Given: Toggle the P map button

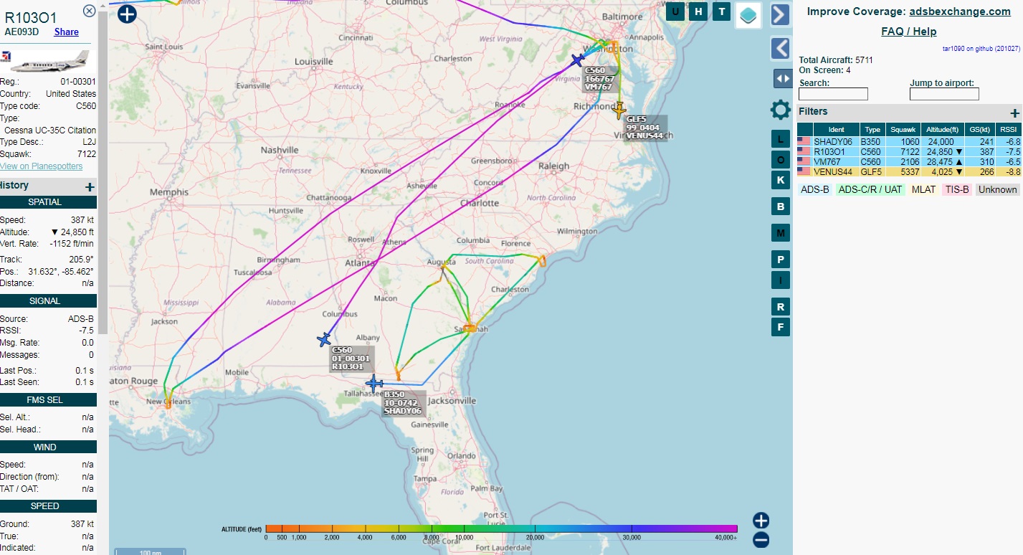Looking at the screenshot, I should 781,260.
